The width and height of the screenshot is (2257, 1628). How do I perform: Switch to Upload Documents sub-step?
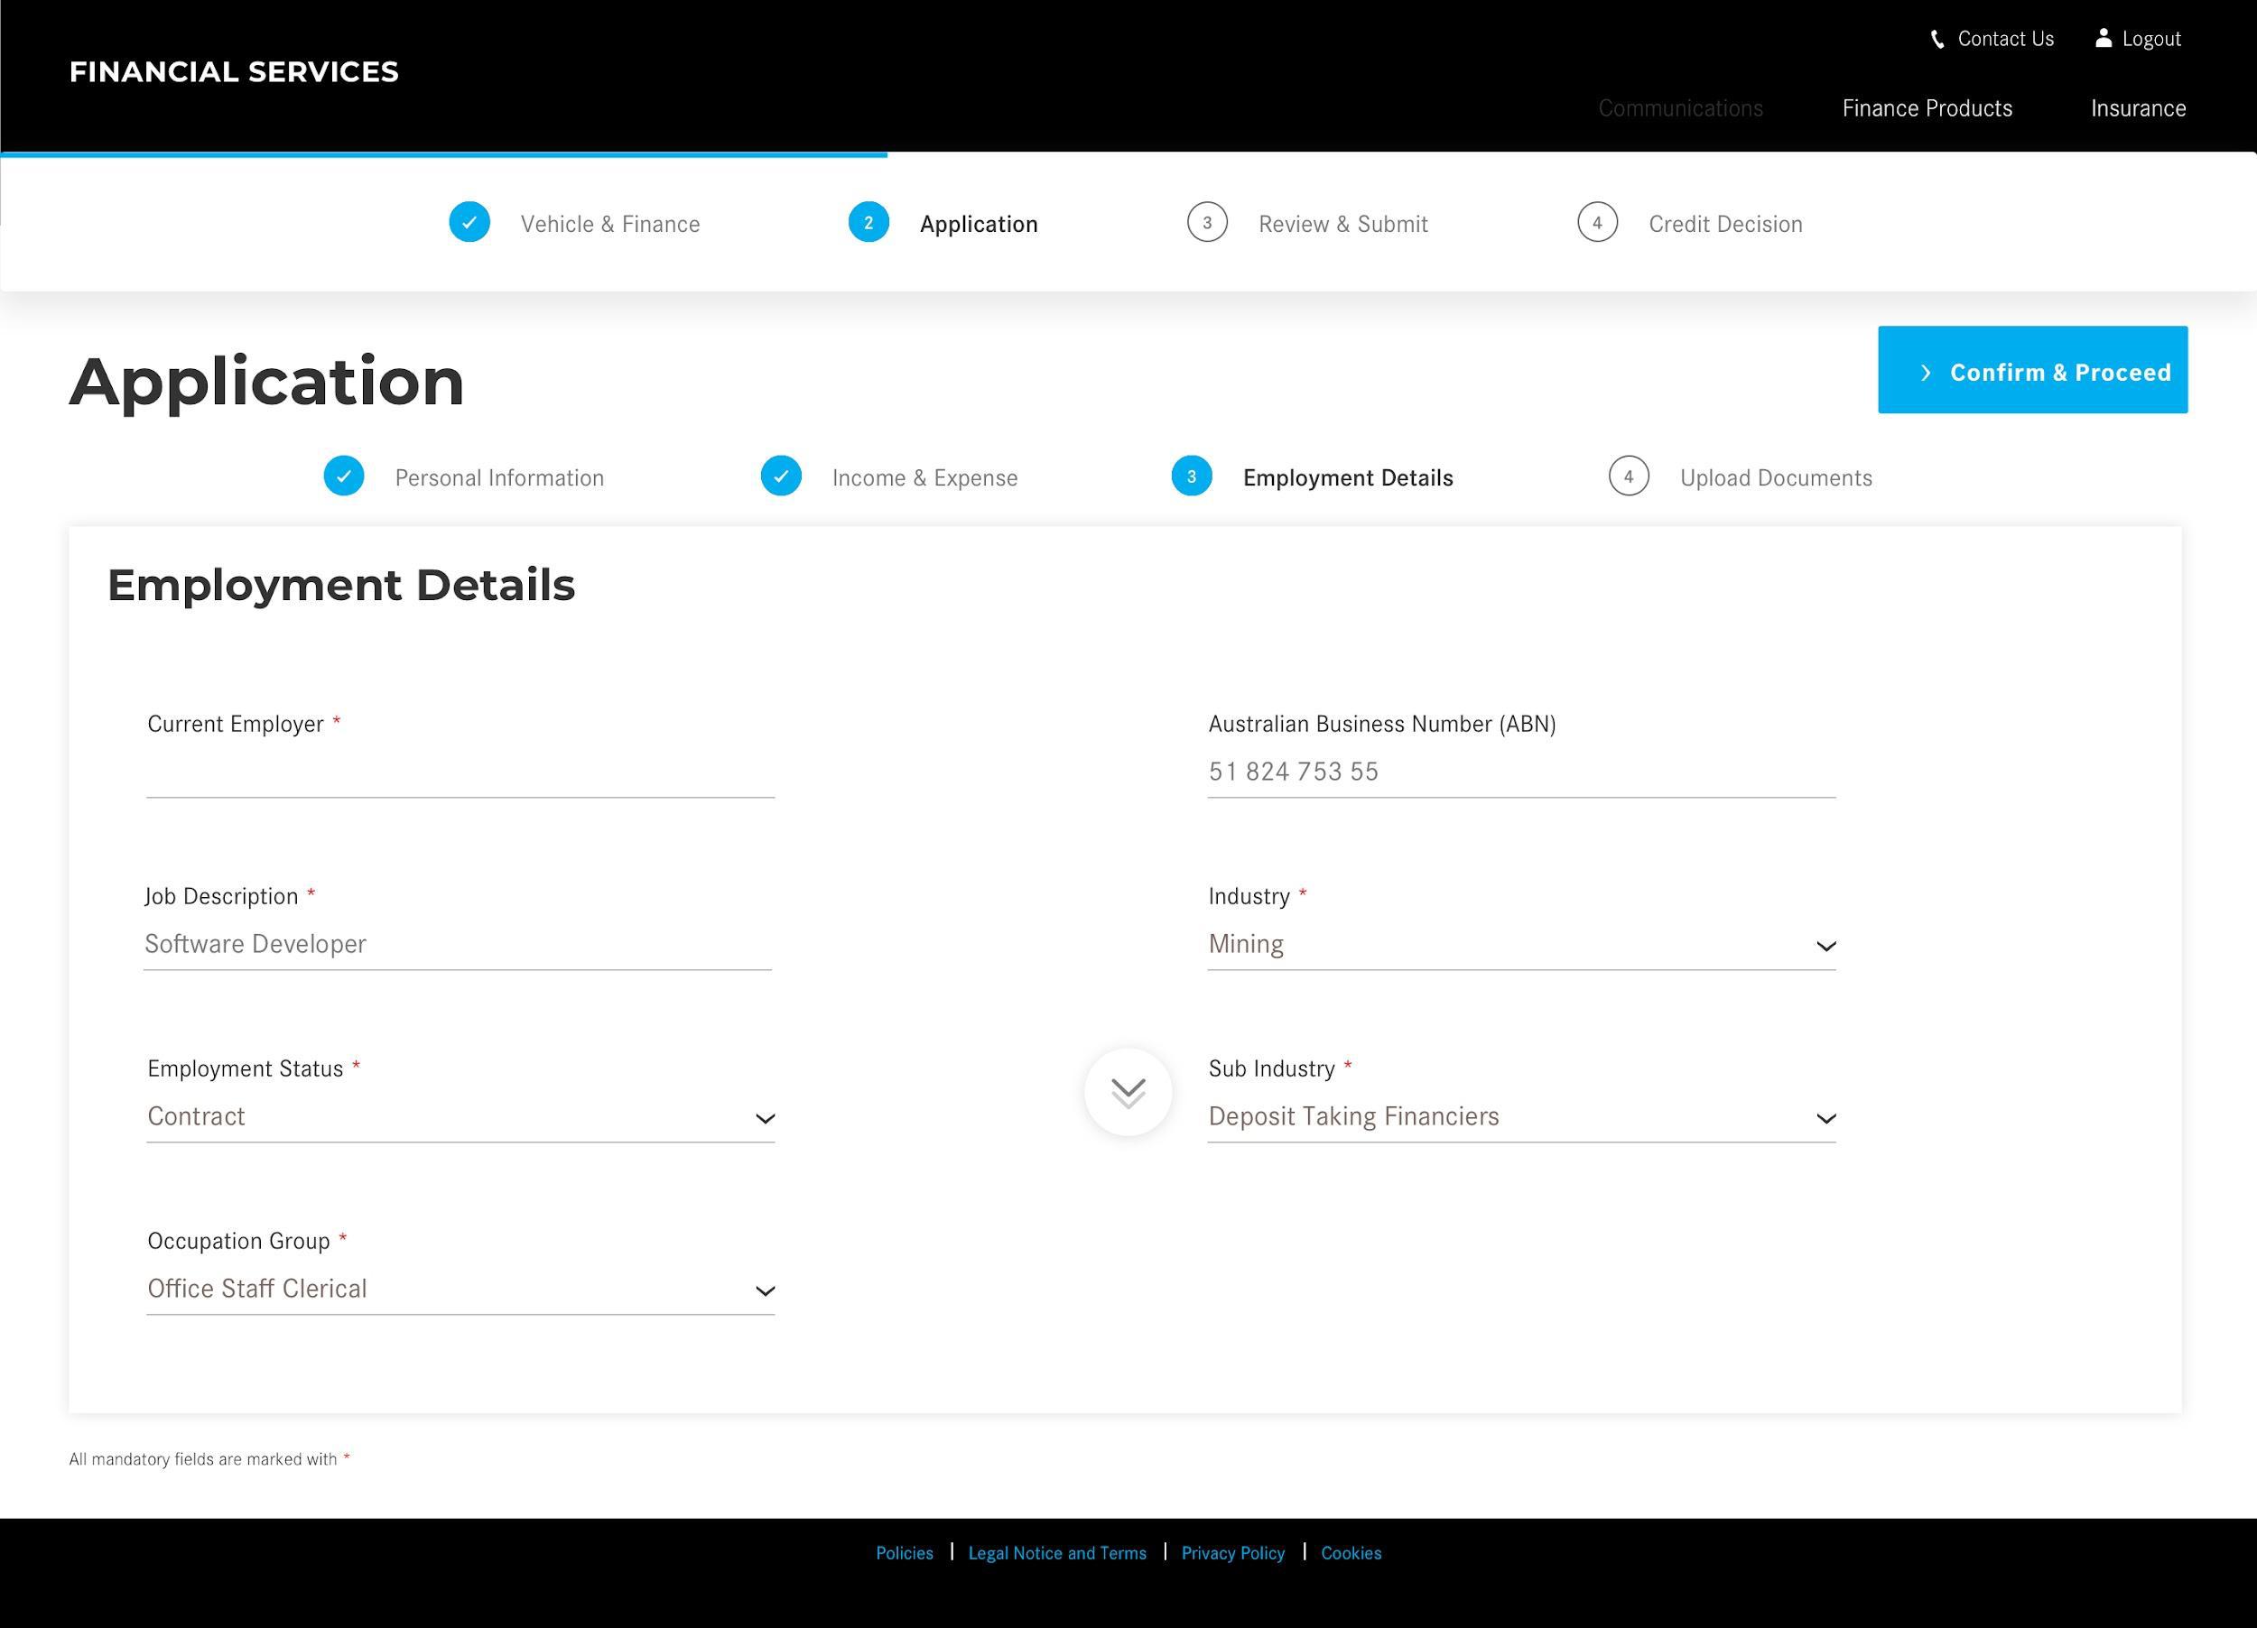pos(1775,478)
